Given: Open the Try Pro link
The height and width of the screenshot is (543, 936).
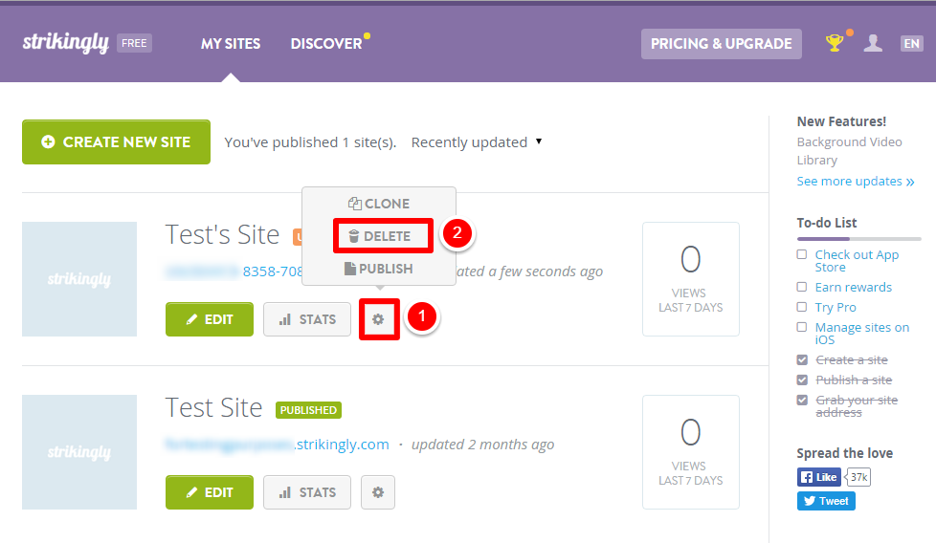Looking at the screenshot, I should pyautogui.click(x=836, y=308).
